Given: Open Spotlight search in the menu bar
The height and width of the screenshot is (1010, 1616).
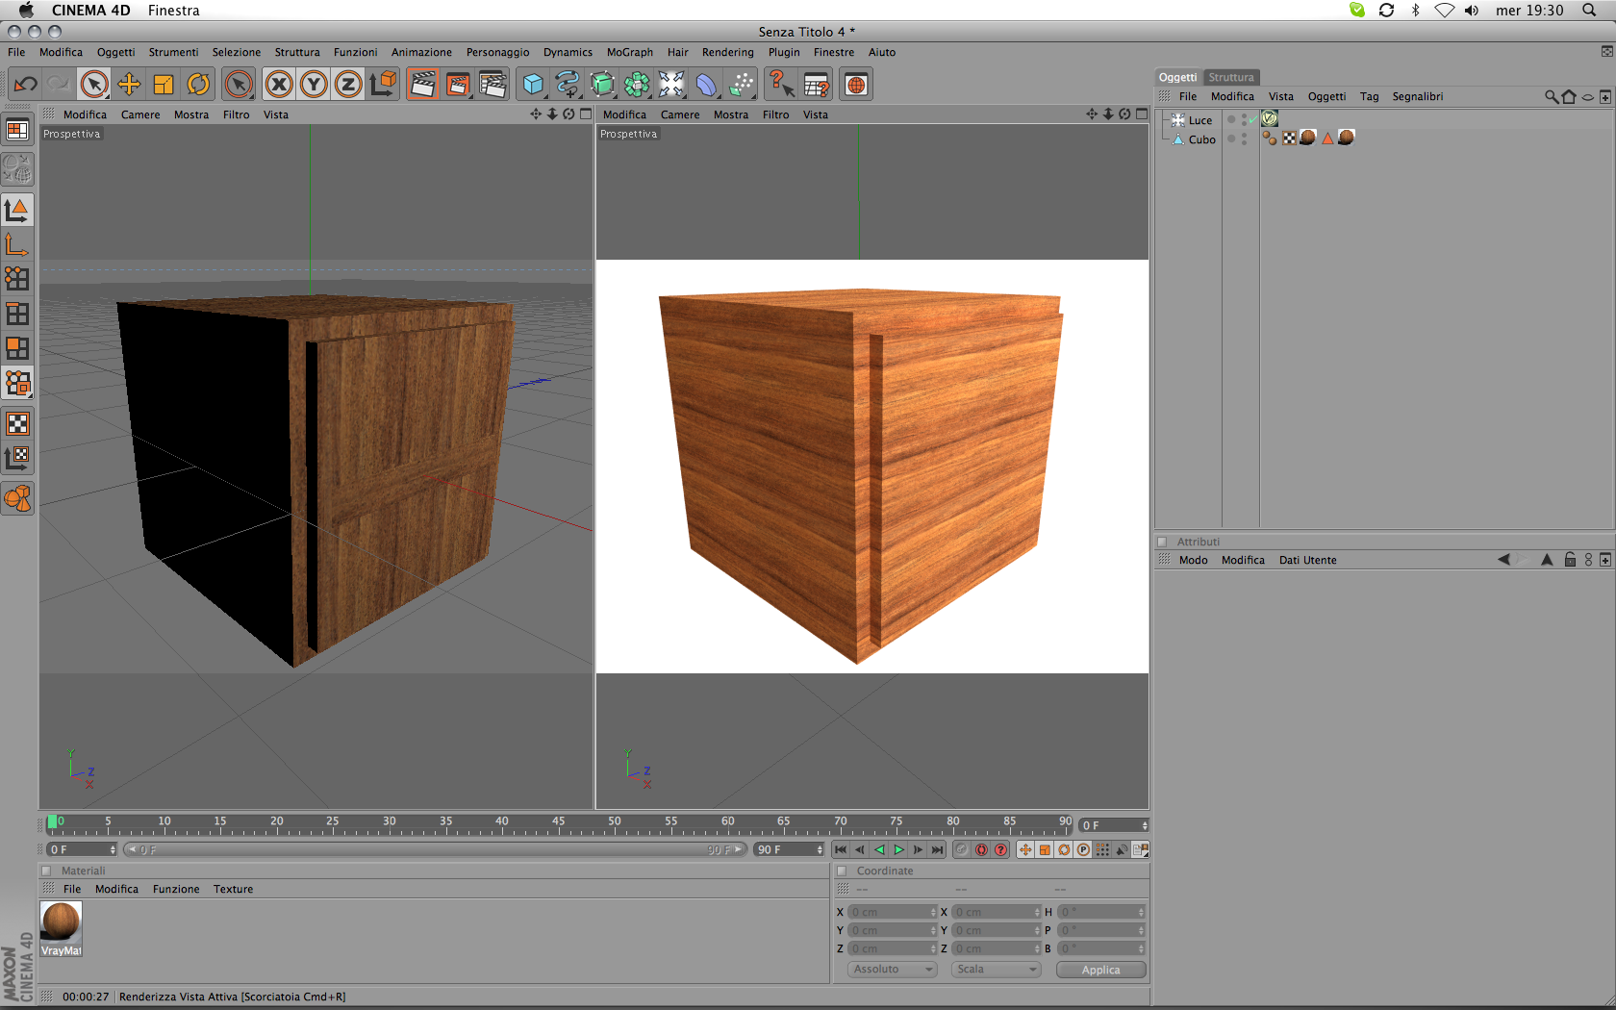Looking at the screenshot, I should [1589, 11].
